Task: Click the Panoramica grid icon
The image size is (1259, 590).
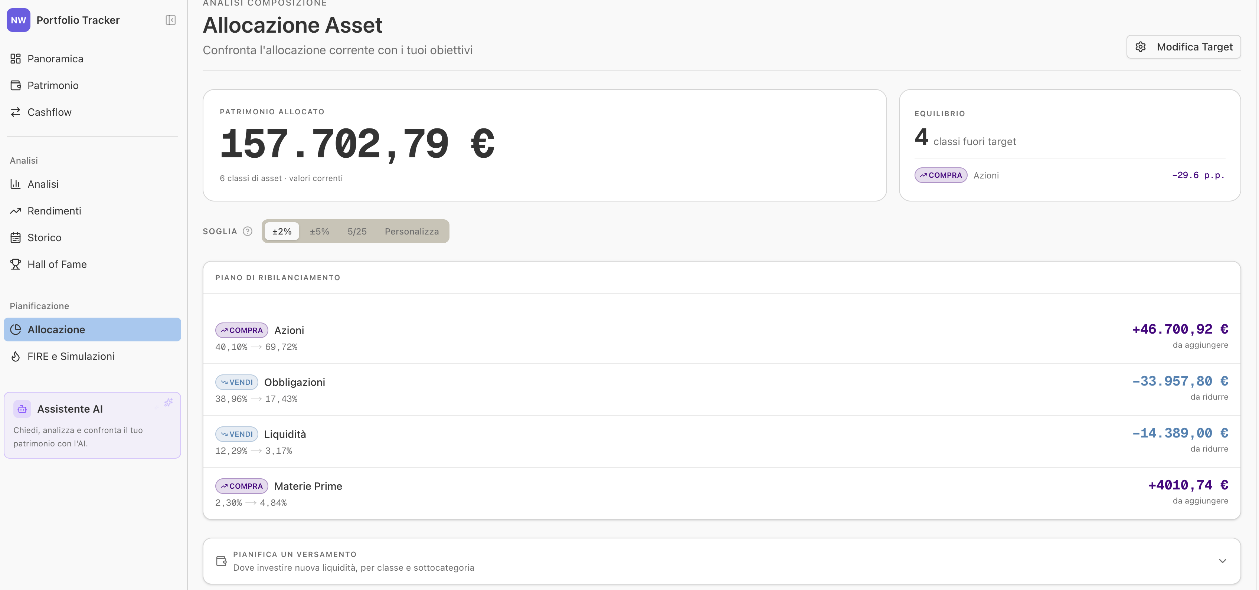Action: pos(16,59)
